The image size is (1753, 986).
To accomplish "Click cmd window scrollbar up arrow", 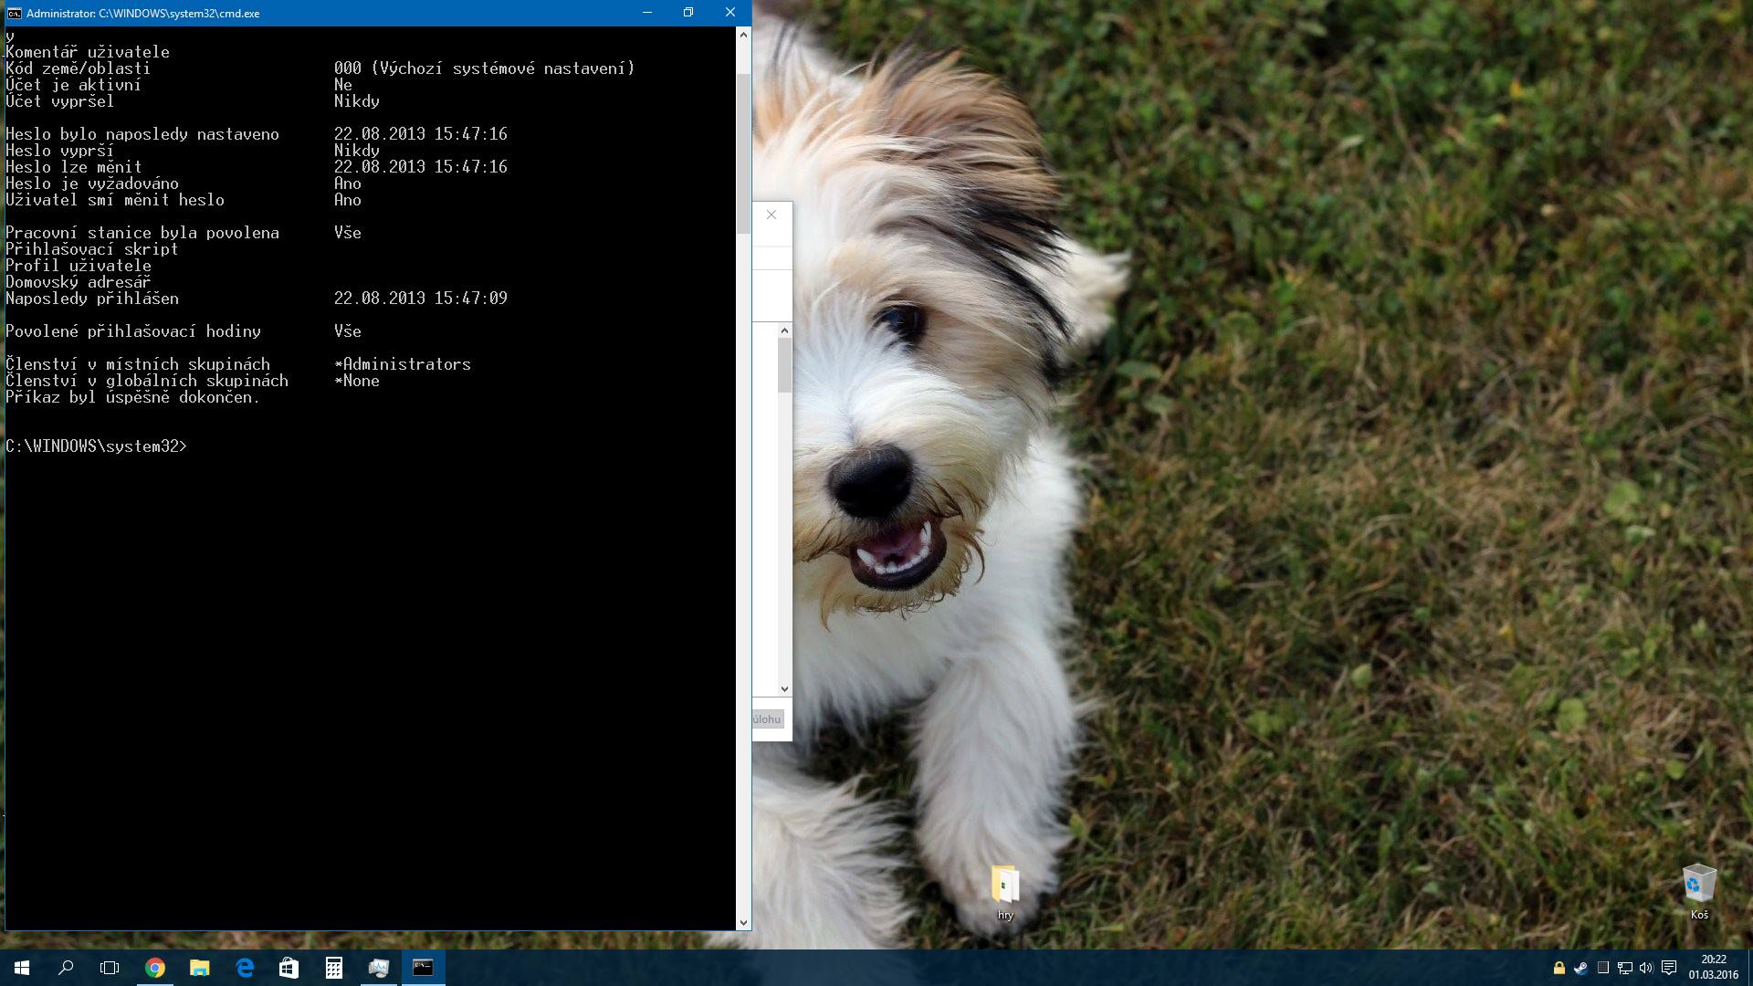I will point(743,35).
